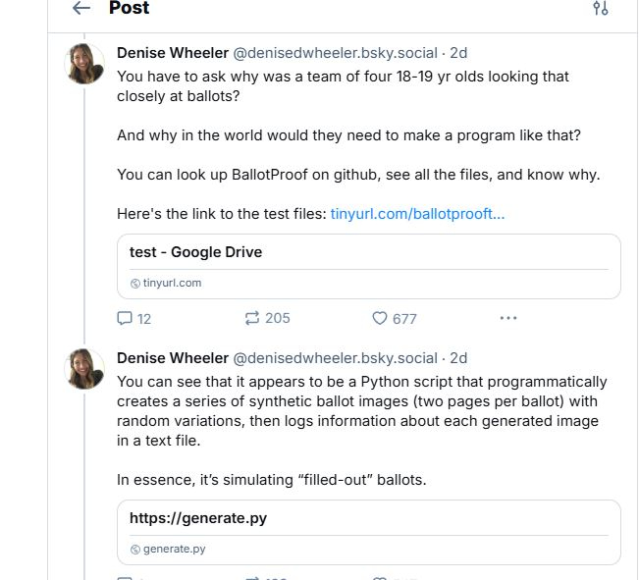Open the post about the Python script
Image resolution: width=639 pixels, height=580 pixels.
361,411
